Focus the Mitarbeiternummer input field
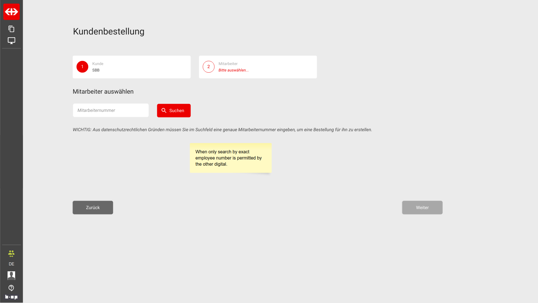Viewport: 538px width, 303px height. (x=111, y=110)
